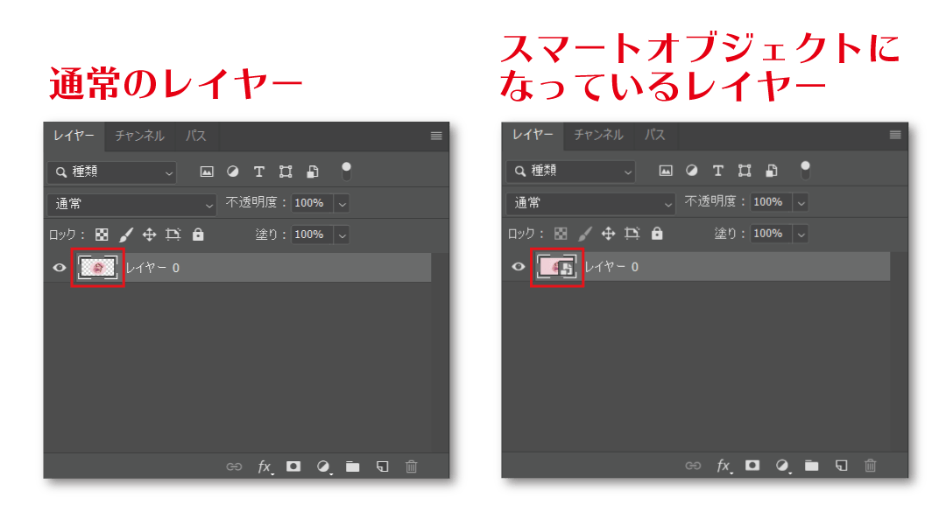939x519 pixels.
Task: Lock position in left panel
Action: click(149, 235)
